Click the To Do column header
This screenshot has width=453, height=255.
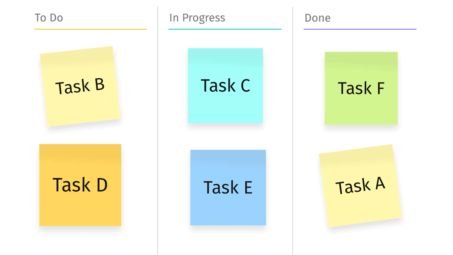click(49, 18)
